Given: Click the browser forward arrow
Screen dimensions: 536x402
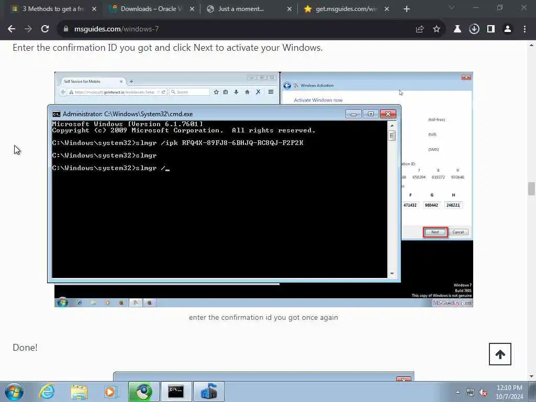Looking at the screenshot, I should click(x=28, y=29).
